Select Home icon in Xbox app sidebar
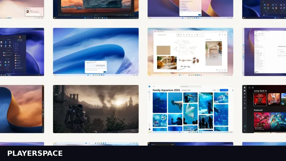 tap(245, 91)
